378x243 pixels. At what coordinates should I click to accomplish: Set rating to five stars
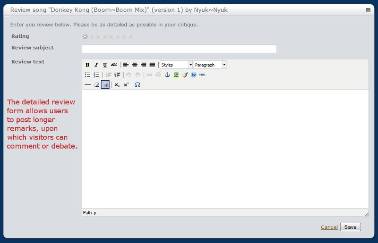(118, 37)
